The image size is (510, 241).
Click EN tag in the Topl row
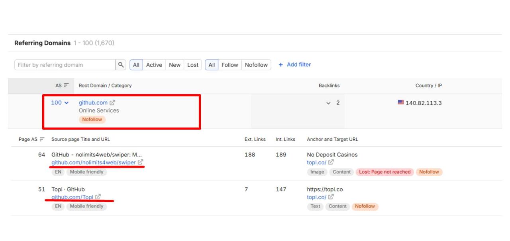tap(58, 206)
